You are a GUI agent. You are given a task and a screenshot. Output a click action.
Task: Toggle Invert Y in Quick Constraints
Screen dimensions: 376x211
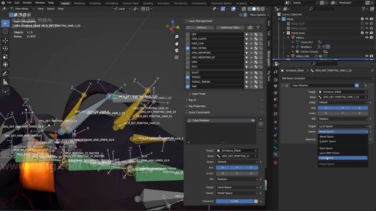click(x=237, y=173)
